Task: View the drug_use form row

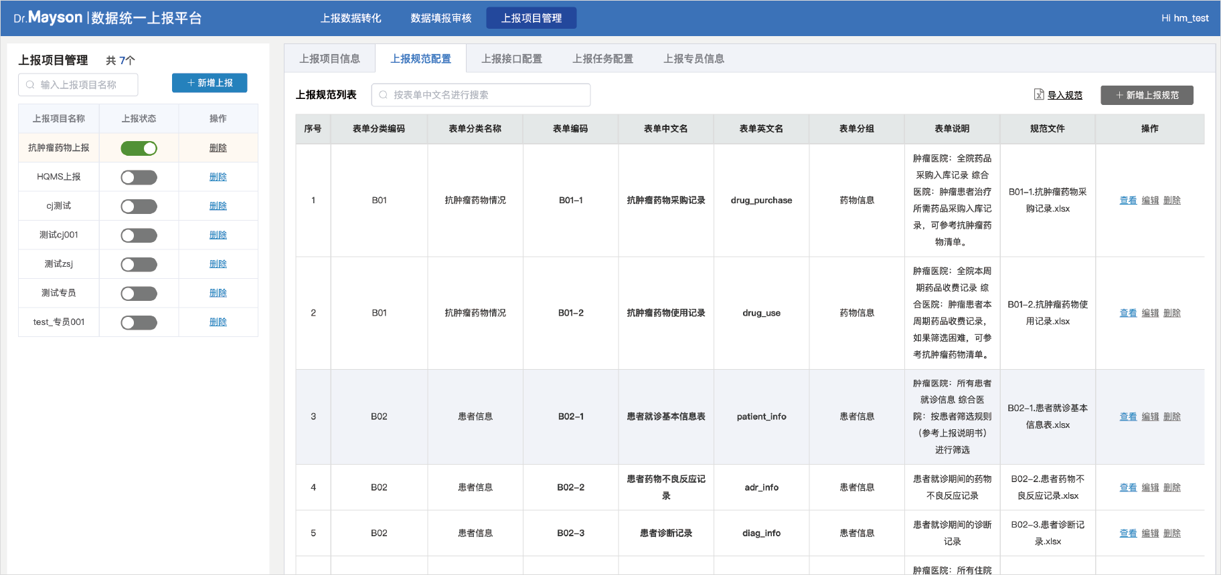Action: click(x=1128, y=313)
